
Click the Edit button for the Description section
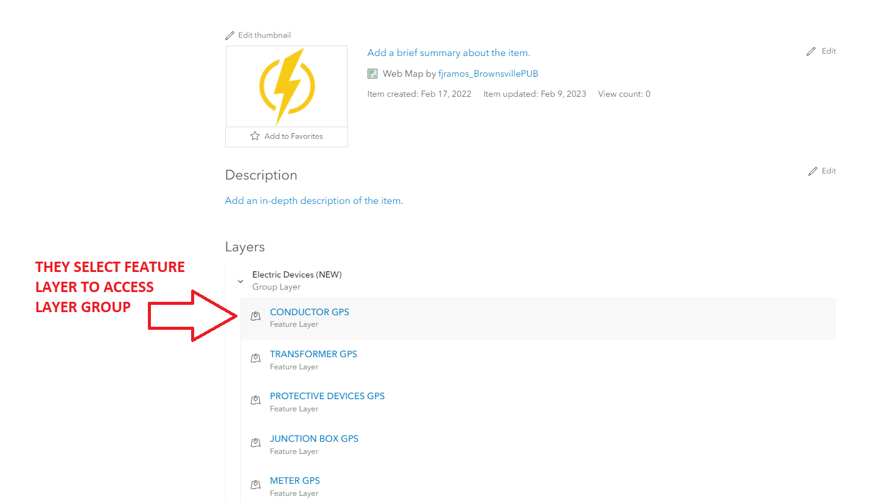(821, 170)
